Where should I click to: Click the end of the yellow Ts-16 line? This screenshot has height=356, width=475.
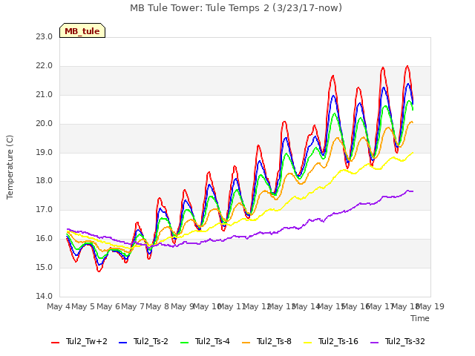point(413,153)
